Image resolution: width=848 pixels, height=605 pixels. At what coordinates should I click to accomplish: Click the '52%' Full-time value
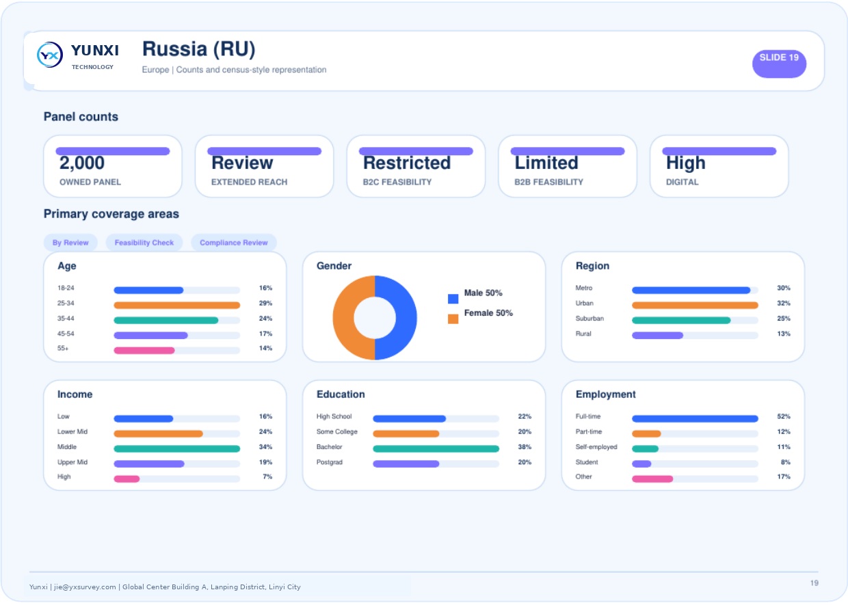coord(784,417)
